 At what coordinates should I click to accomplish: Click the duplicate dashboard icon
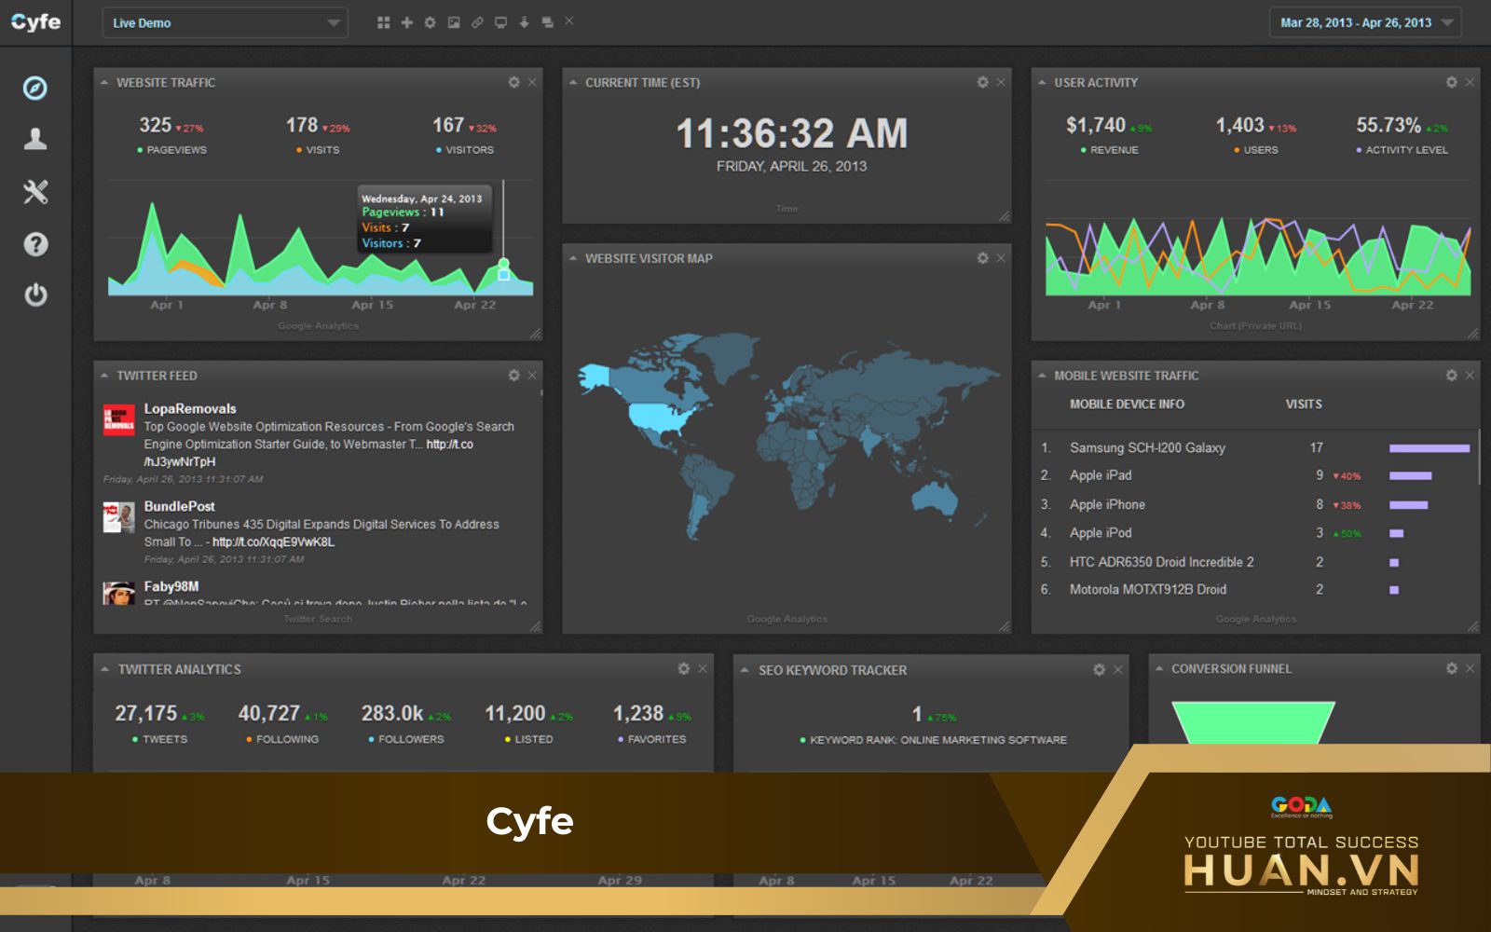547,22
